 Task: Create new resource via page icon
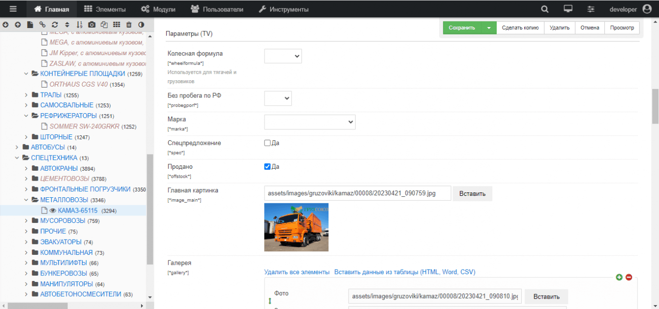[x=30, y=24]
